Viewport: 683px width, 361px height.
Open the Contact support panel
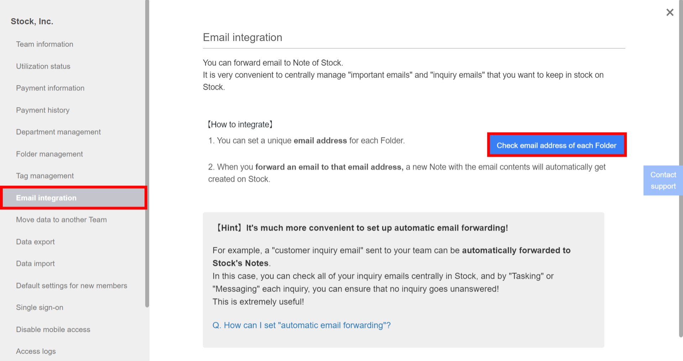click(663, 180)
